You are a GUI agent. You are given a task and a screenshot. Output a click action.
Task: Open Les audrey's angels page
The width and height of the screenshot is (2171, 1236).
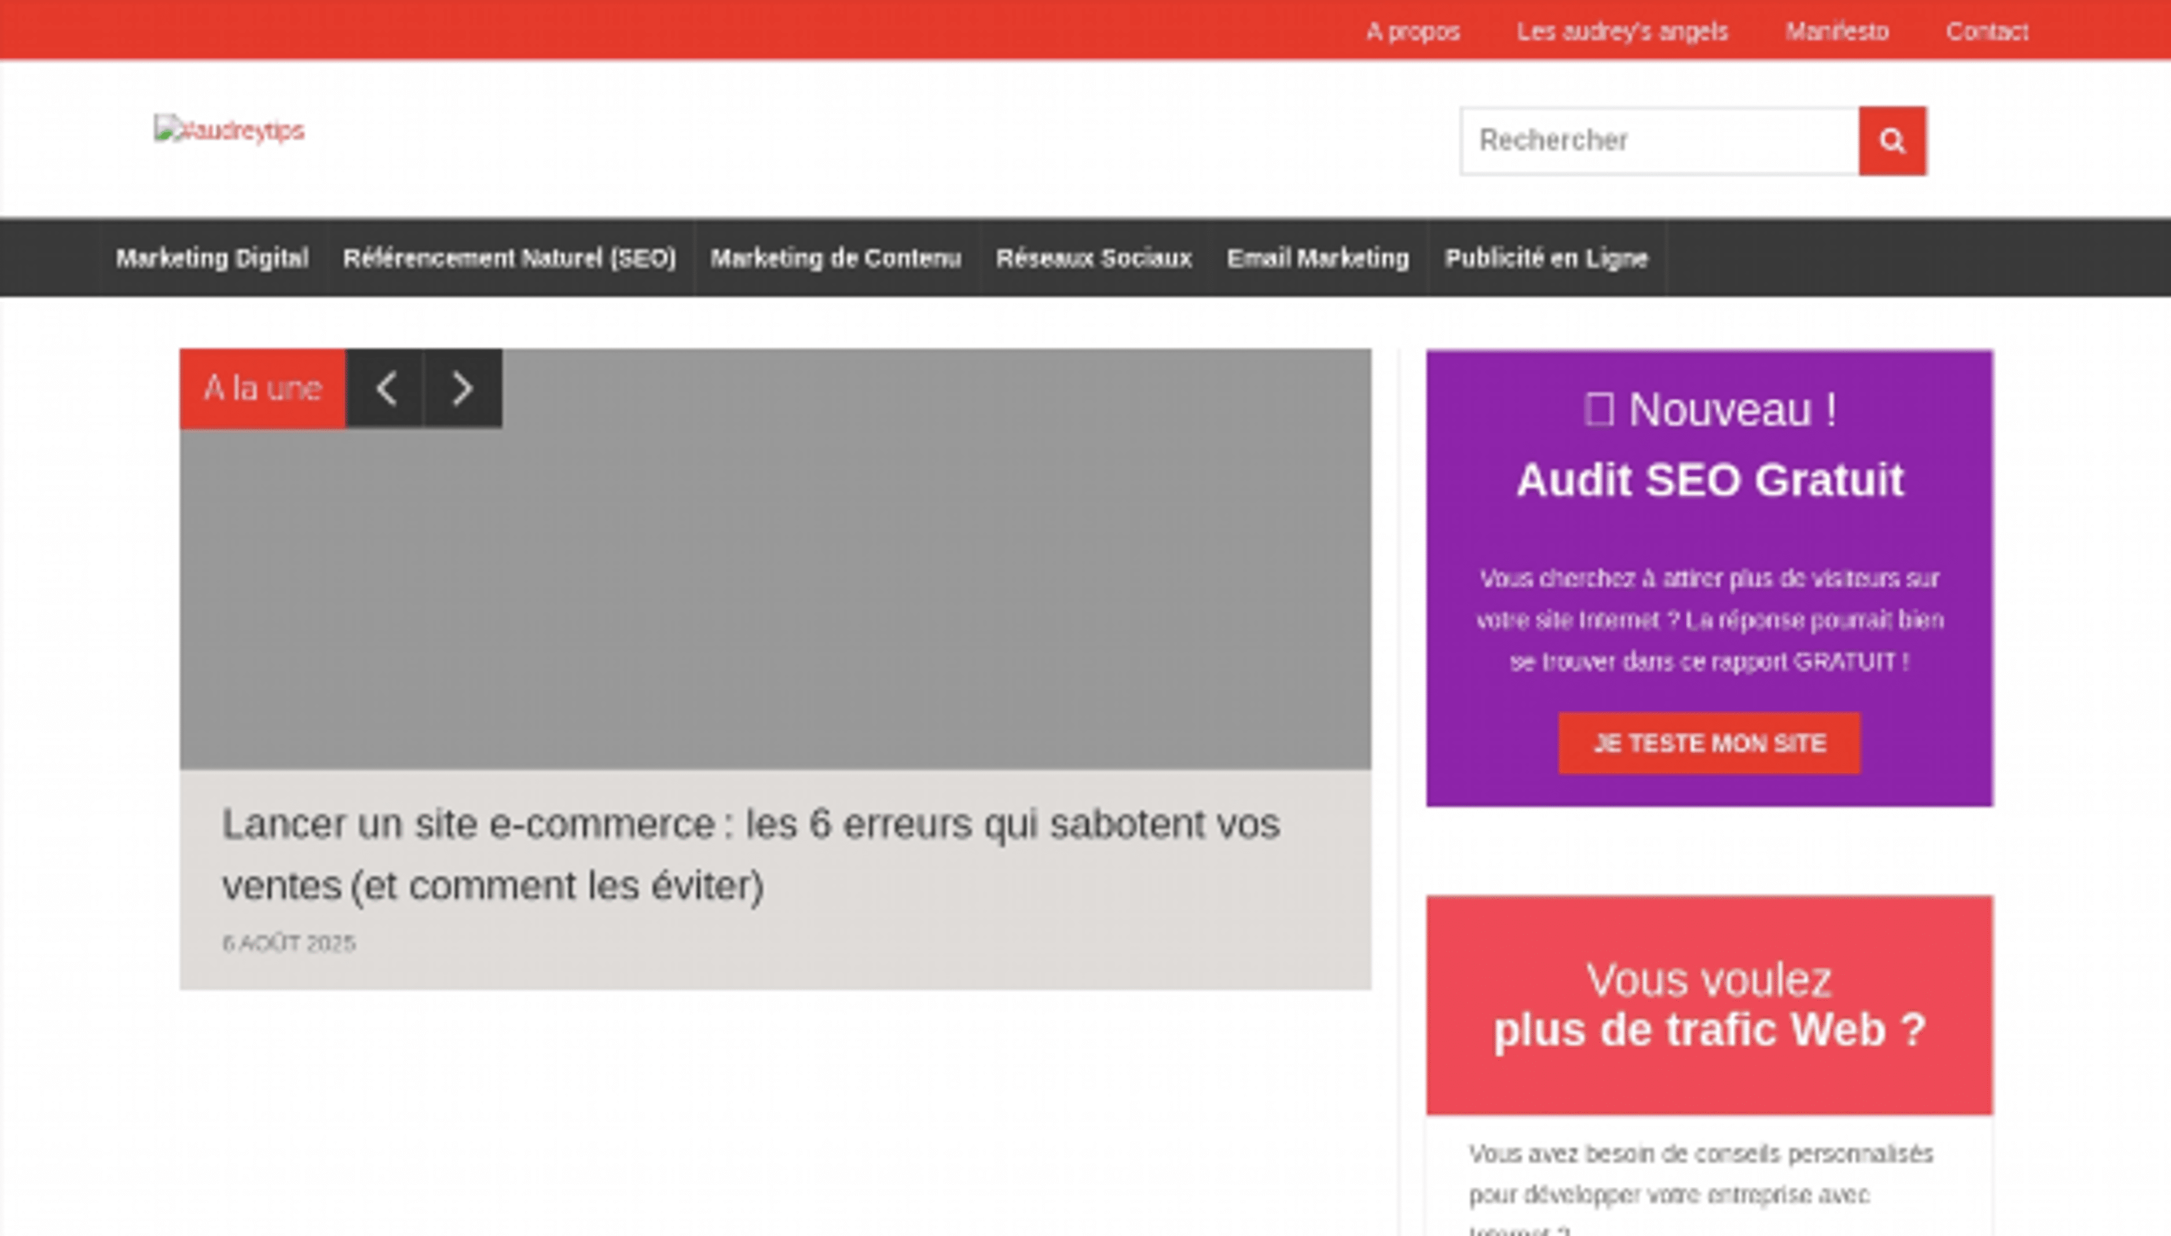[x=1622, y=32]
